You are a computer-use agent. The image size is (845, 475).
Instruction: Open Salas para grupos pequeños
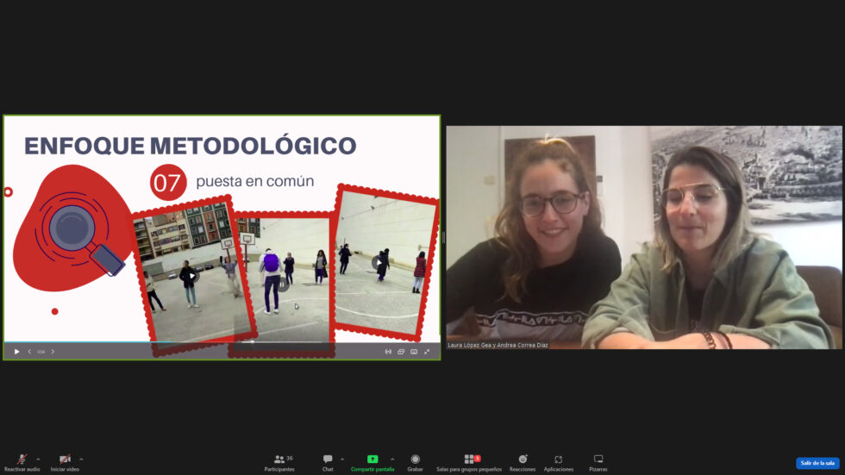(470, 460)
